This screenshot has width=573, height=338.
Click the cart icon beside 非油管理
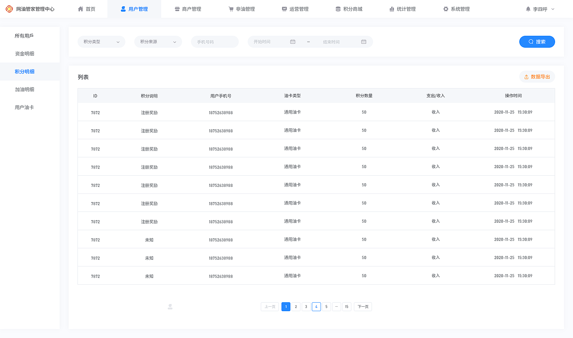coord(231,9)
